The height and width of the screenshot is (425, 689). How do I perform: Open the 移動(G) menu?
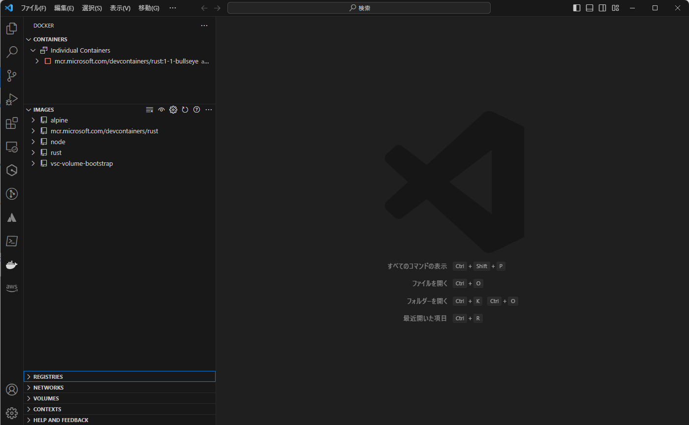149,8
